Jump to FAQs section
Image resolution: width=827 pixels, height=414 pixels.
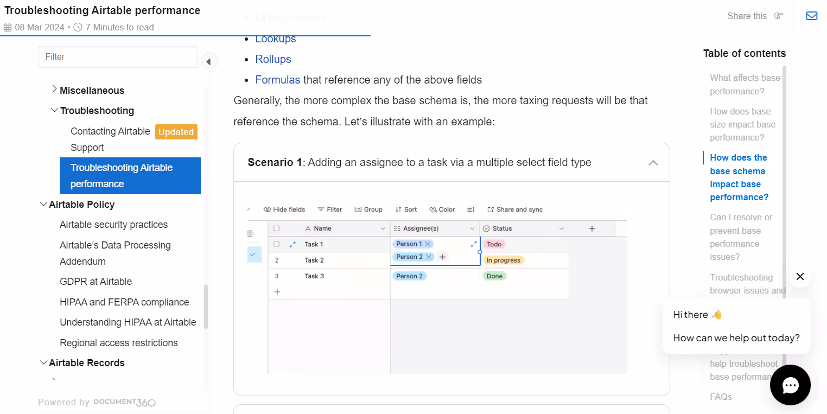[x=721, y=397]
